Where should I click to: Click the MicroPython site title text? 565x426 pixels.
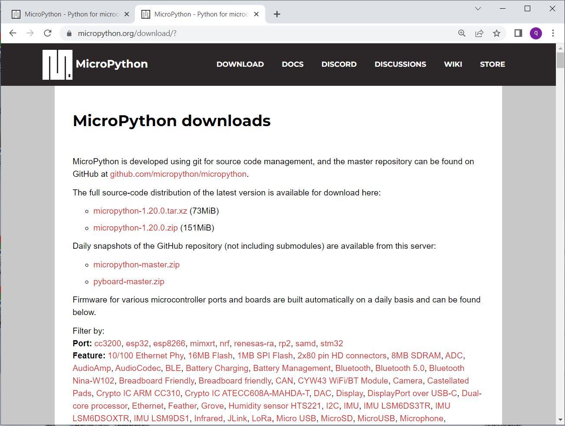112,64
